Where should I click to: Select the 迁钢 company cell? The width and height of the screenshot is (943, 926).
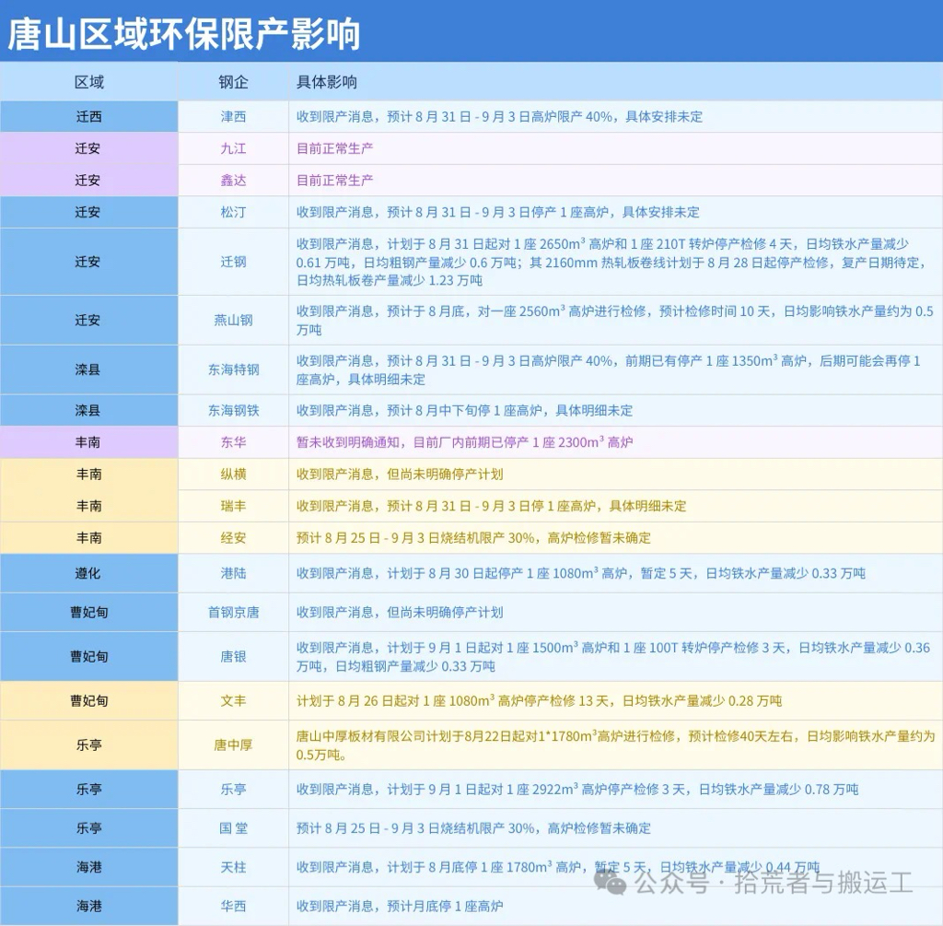(x=233, y=262)
